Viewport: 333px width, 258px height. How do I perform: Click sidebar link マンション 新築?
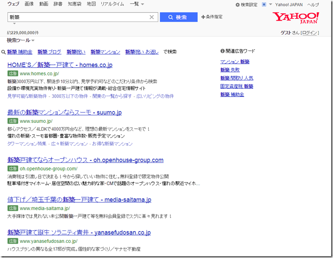point(235,62)
